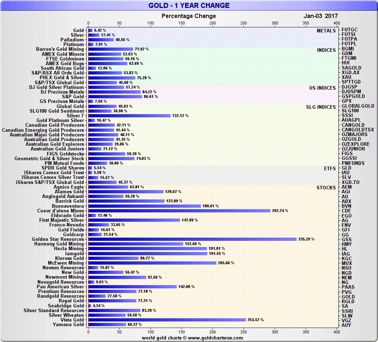Pick the "PAAS" ticker symbol
The image size is (378, 342).
coord(348,287)
